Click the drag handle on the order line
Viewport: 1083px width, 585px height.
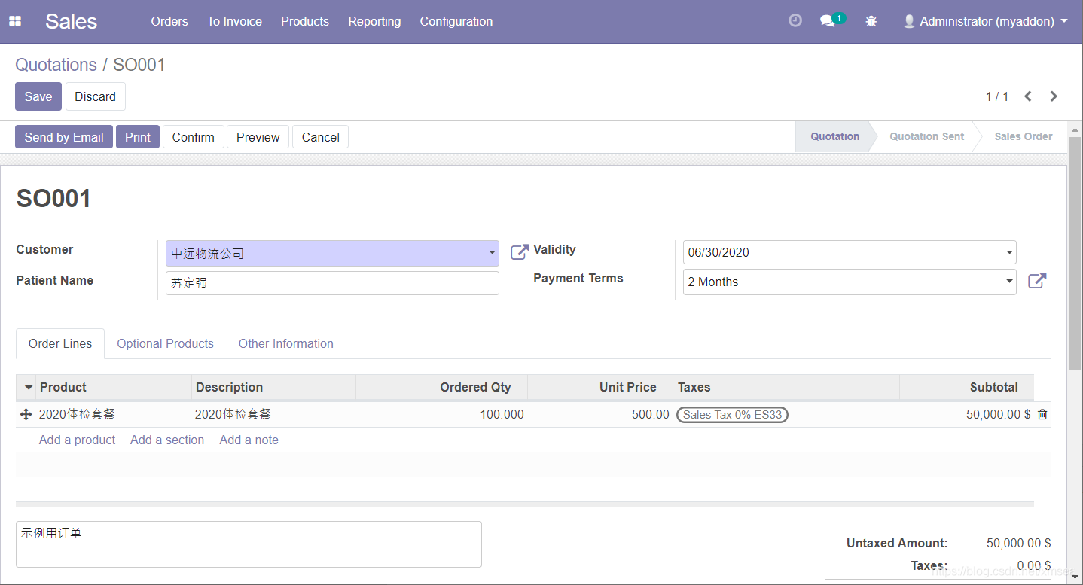[x=26, y=414]
